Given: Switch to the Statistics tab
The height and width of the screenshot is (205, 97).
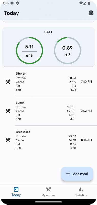Looking at the screenshot, I should coord(81,192).
